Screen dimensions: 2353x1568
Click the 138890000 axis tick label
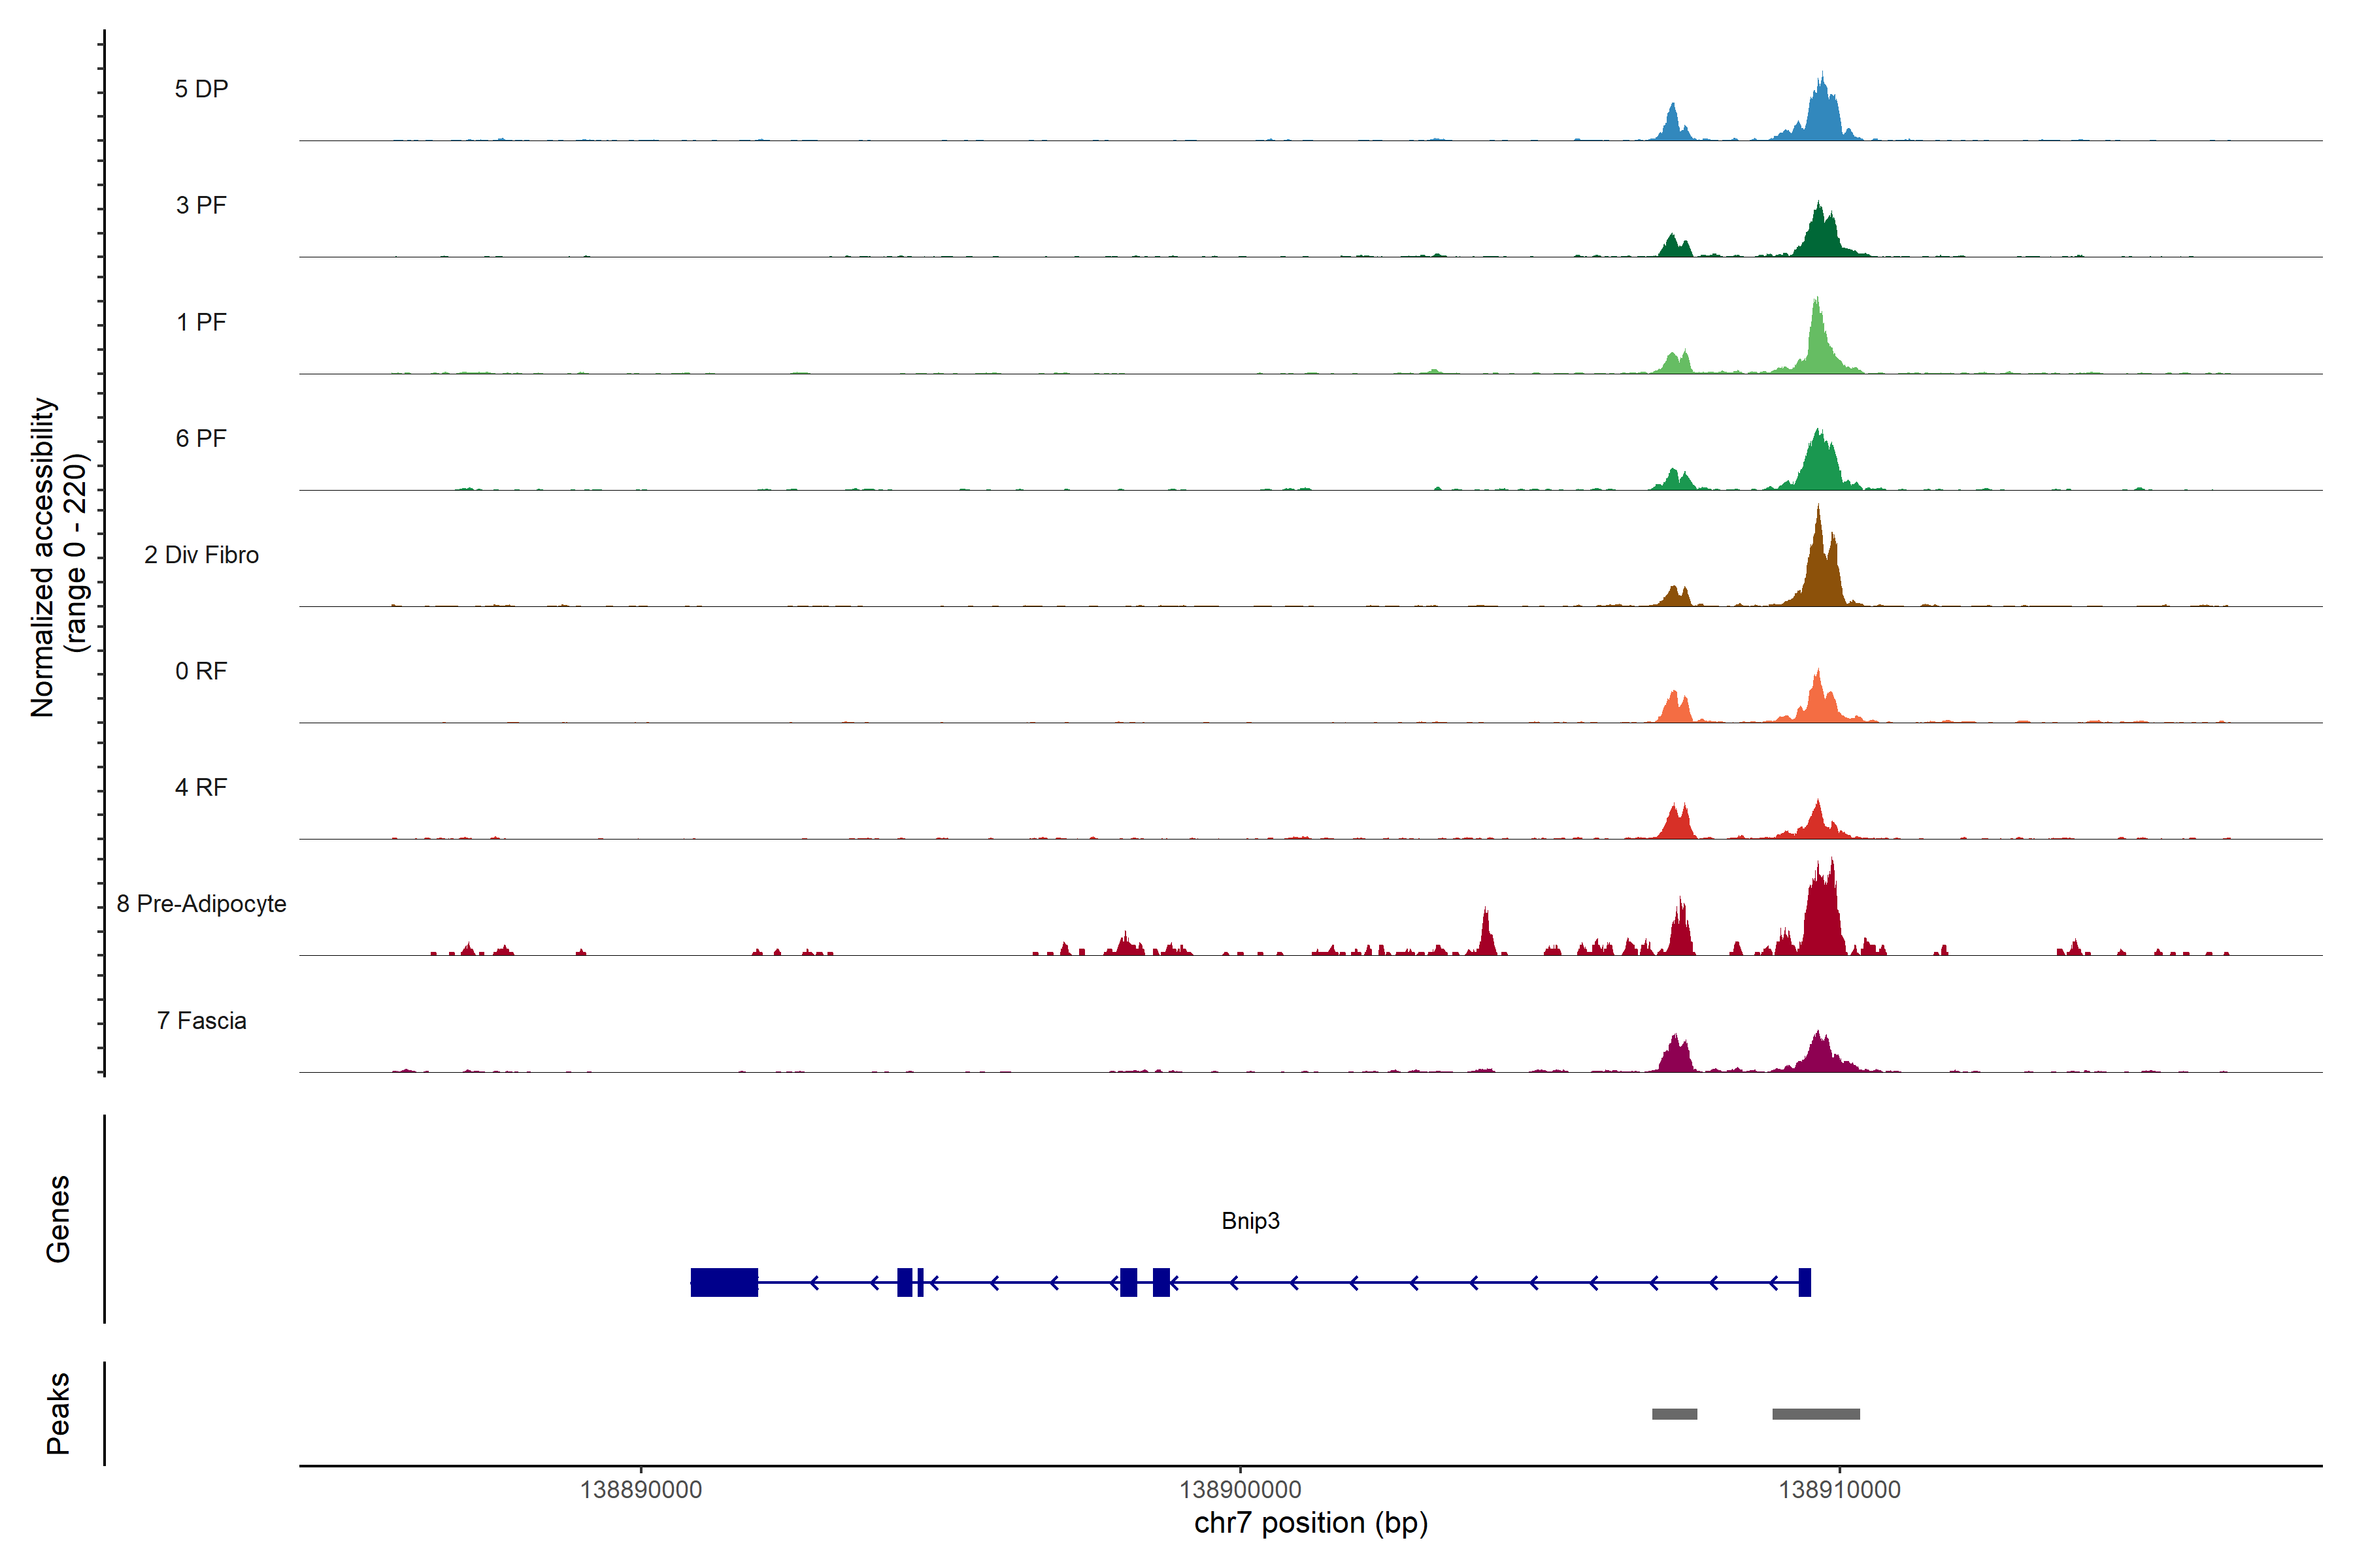coord(641,1490)
